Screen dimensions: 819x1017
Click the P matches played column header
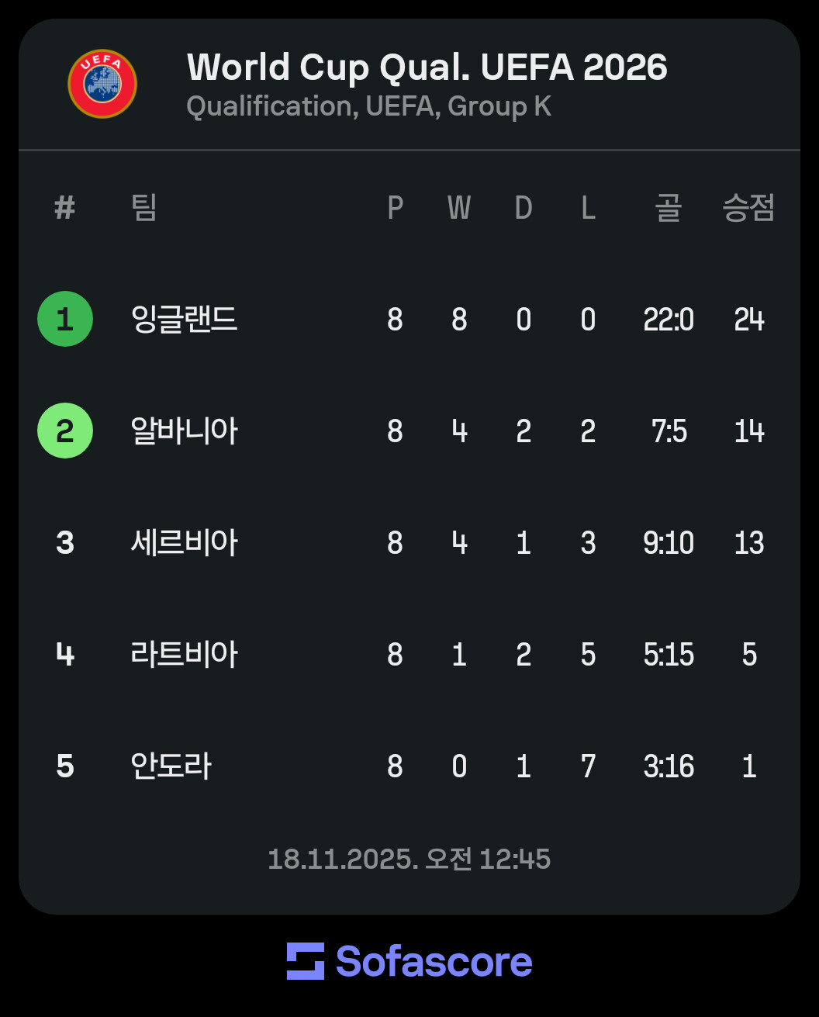pos(396,208)
